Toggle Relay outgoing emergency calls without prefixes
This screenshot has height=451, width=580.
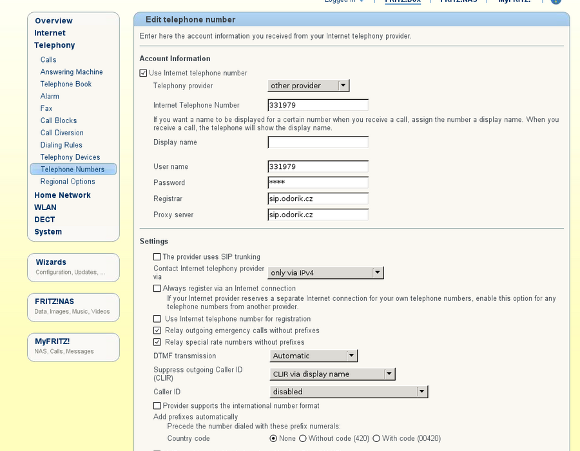pos(157,330)
